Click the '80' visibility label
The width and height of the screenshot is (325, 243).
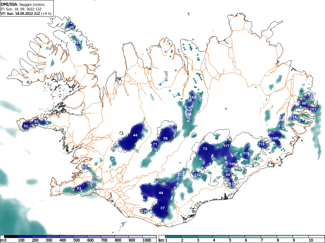tap(36, 121)
